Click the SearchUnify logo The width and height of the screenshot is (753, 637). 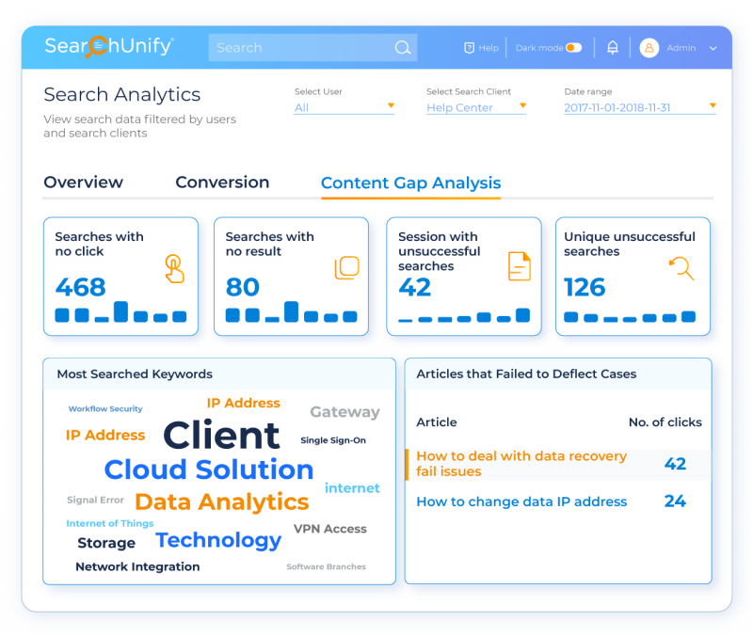click(x=109, y=46)
